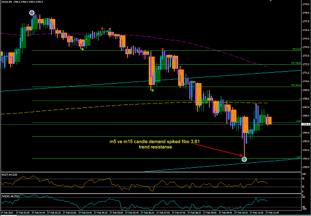Click the 1771.5 price axis label
The image size is (311, 216).
(305, 73)
